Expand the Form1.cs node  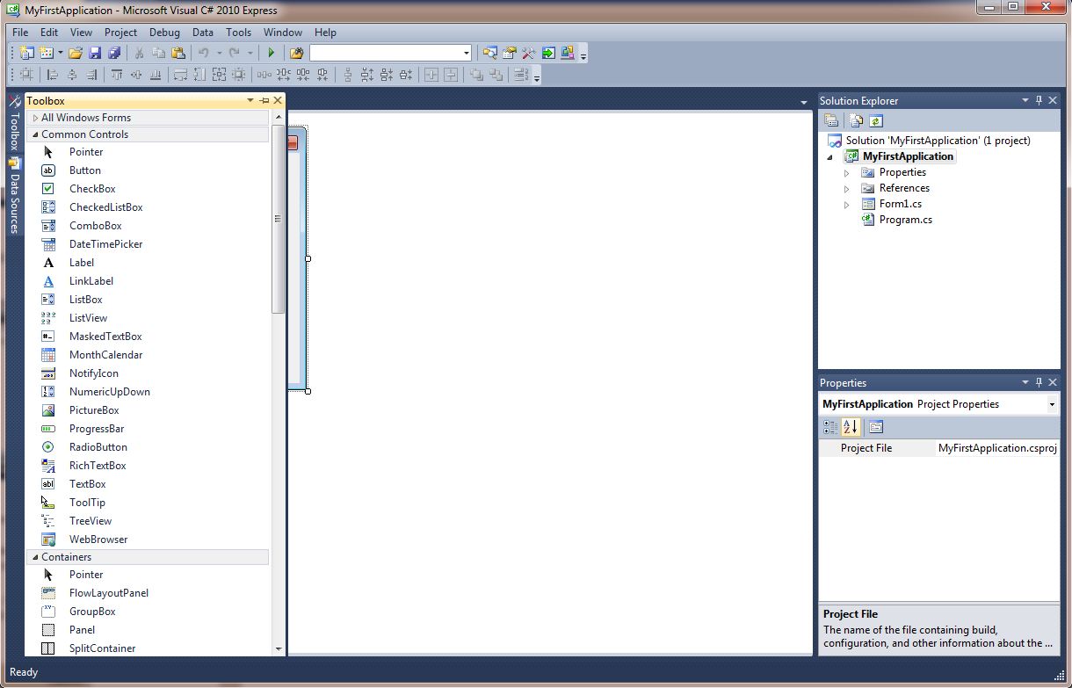pos(847,205)
